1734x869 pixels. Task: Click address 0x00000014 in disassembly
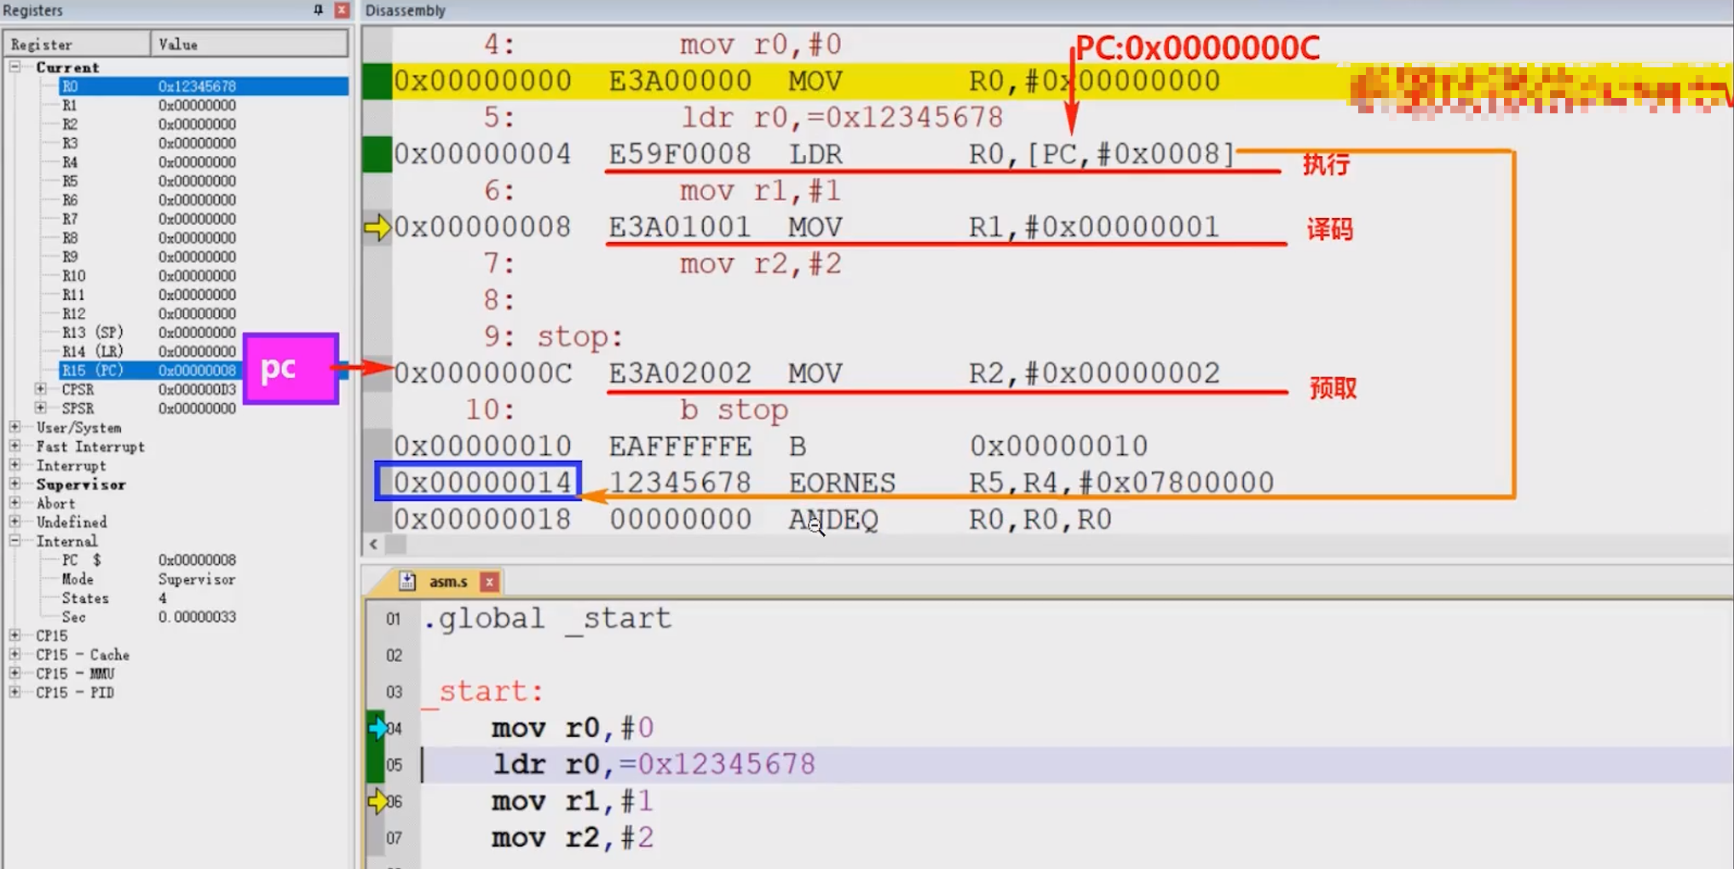[x=481, y=482]
